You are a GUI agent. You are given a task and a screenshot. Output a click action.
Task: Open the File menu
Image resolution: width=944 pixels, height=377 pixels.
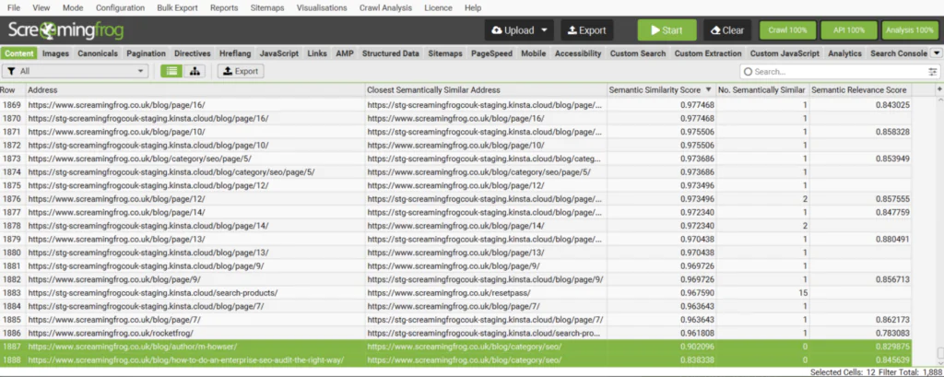13,7
